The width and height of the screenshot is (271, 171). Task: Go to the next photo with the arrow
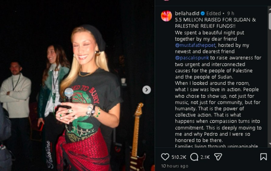tap(146, 90)
